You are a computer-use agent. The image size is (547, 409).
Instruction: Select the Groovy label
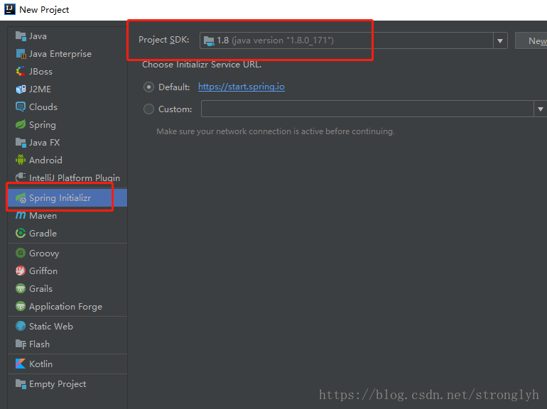point(44,253)
